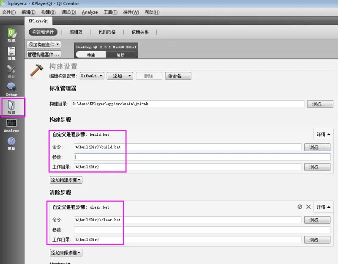Click the 管理构建套件 button
Screen dimensions: 338x264
click(x=44, y=55)
